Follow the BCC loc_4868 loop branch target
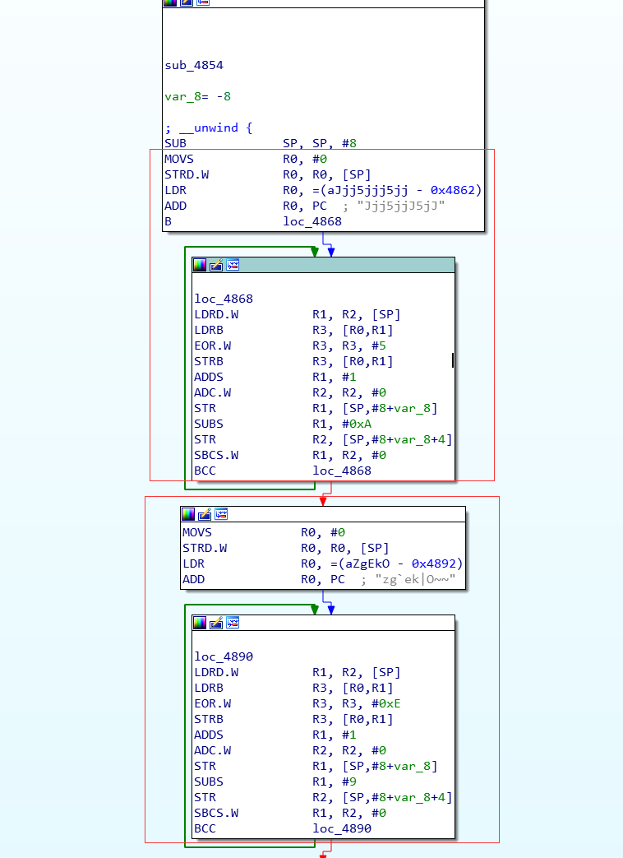Screen dimensions: 623x858 tap(342, 471)
